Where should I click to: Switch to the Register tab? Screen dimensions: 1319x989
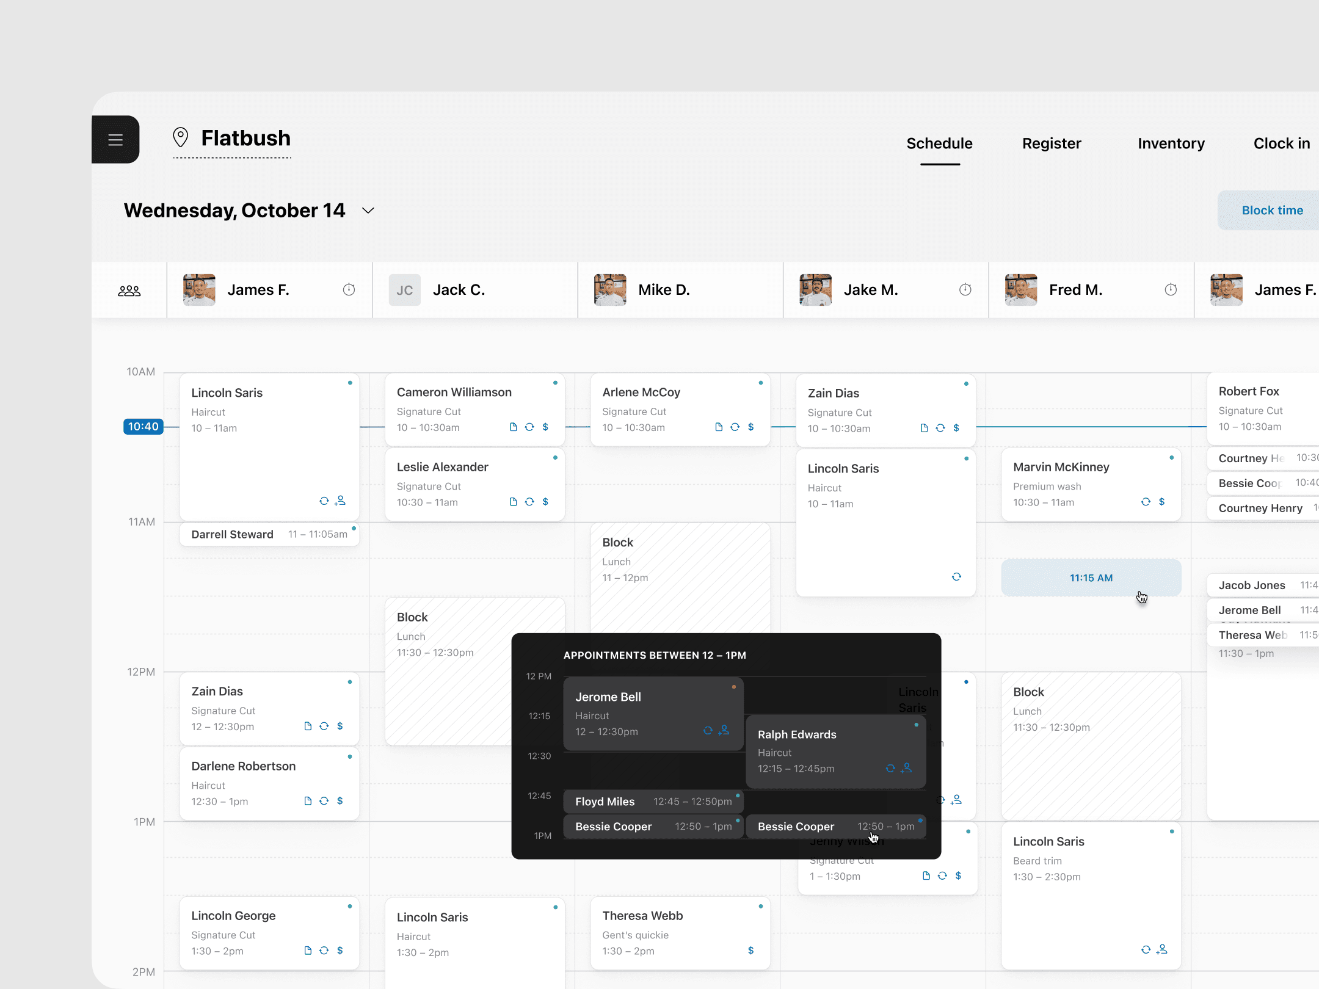coord(1052,144)
